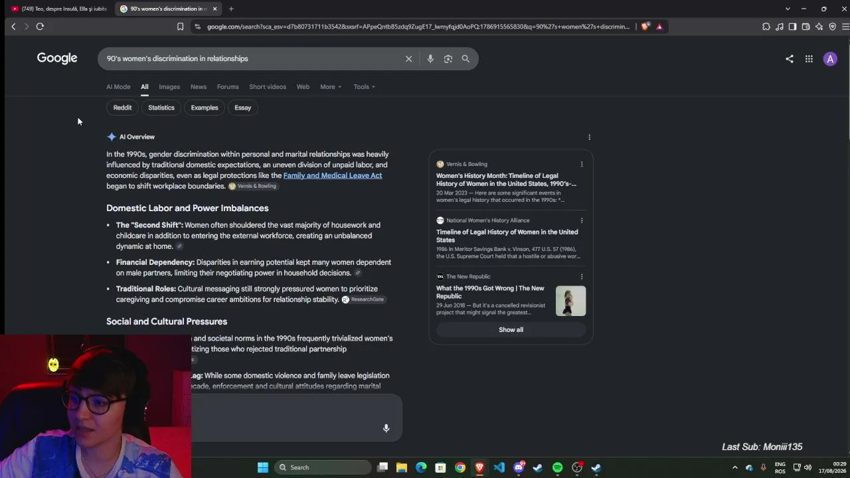Share the search results page
The height and width of the screenshot is (478, 850).
790,59
